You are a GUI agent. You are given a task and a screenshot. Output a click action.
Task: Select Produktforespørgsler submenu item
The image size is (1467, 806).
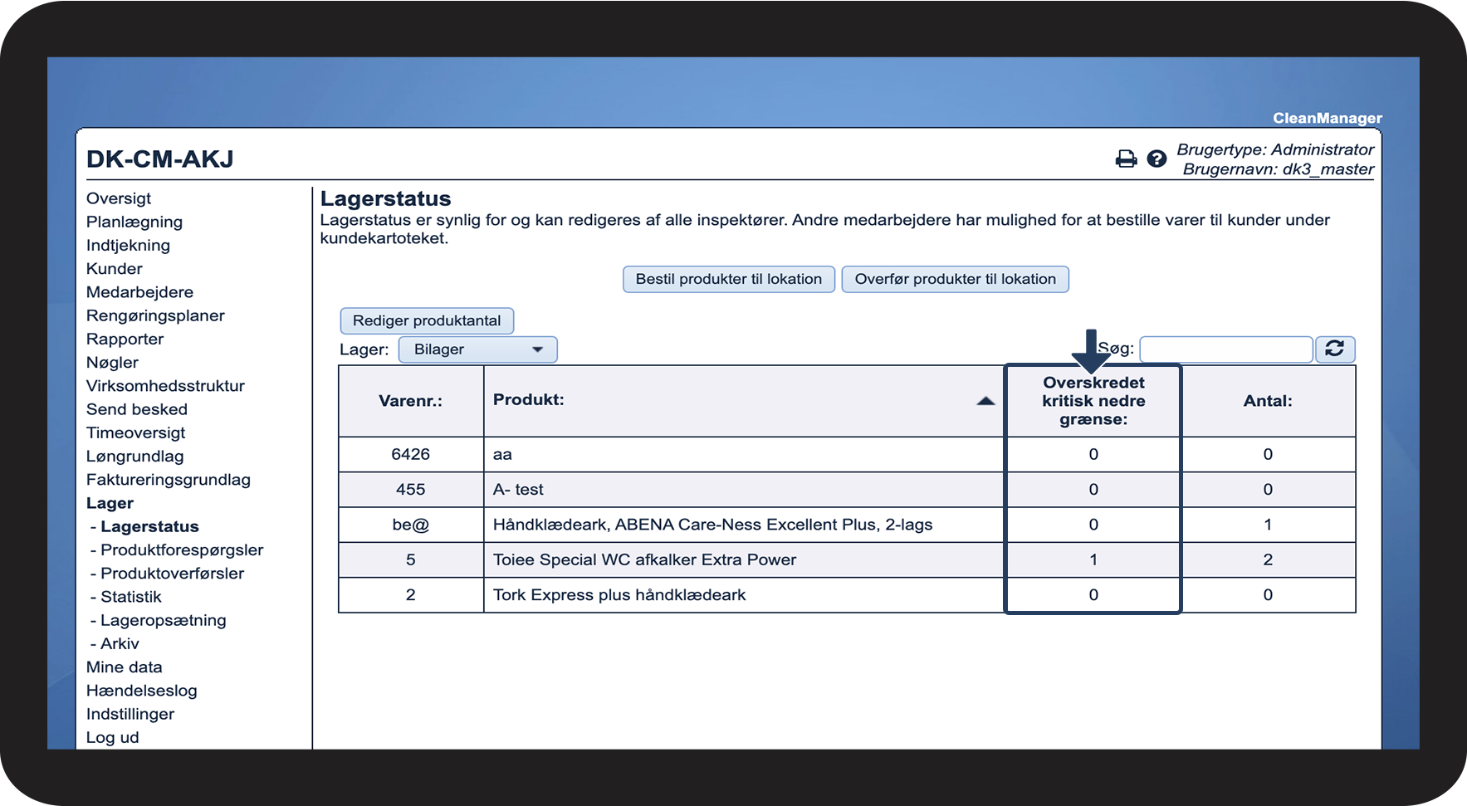point(181,550)
